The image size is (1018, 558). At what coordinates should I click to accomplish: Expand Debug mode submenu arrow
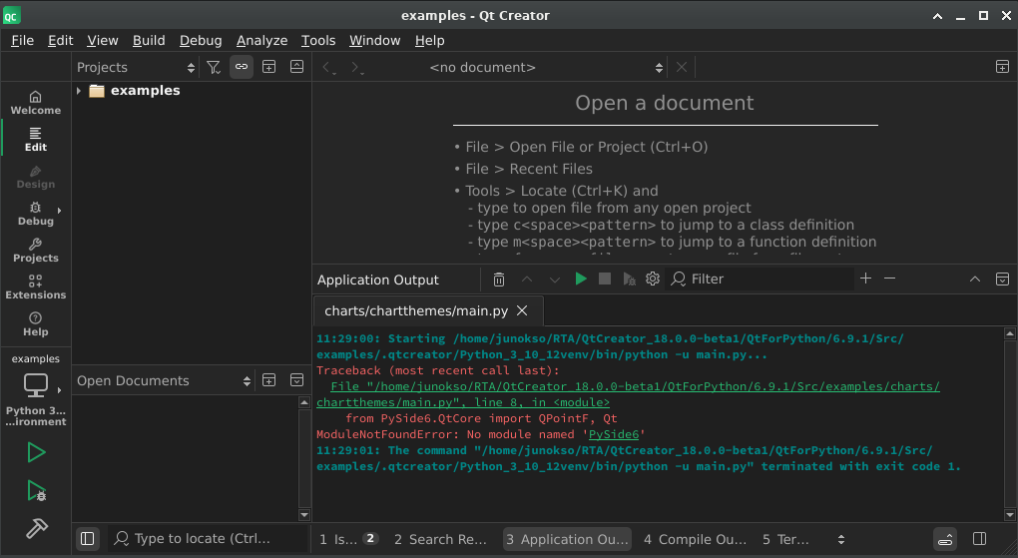[59, 211]
